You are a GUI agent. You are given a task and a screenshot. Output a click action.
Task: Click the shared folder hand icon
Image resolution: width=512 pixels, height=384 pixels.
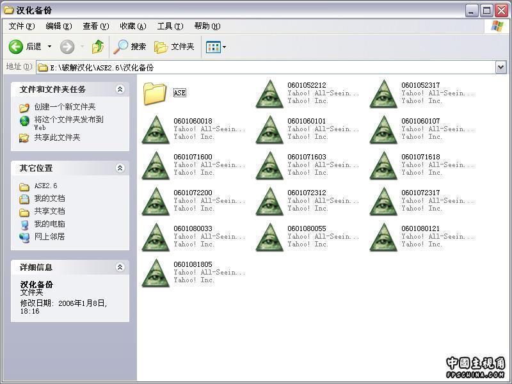[x=24, y=138]
